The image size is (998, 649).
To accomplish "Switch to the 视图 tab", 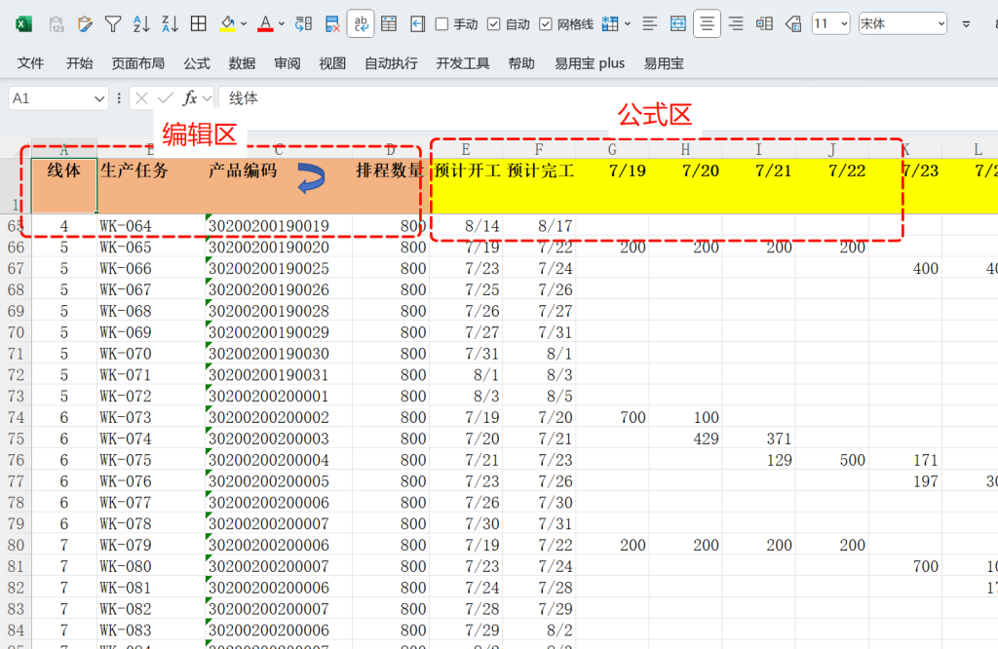I will click(332, 63).
